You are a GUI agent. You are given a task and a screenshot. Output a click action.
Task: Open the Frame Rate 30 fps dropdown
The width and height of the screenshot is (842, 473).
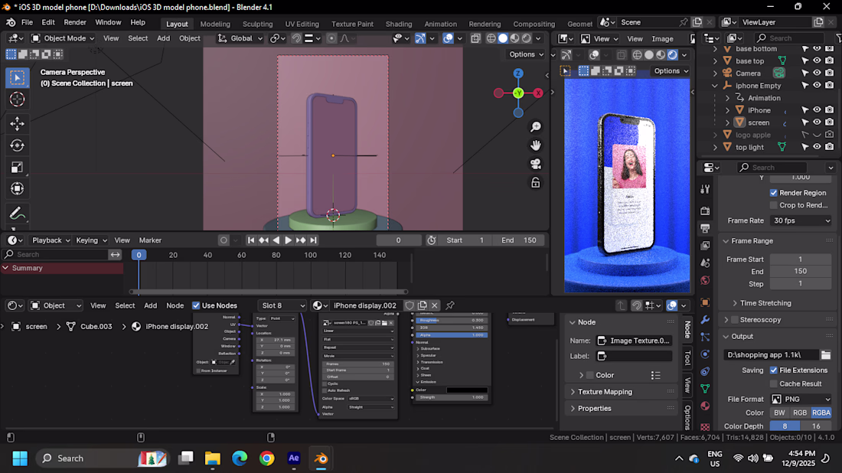(801, 220)
